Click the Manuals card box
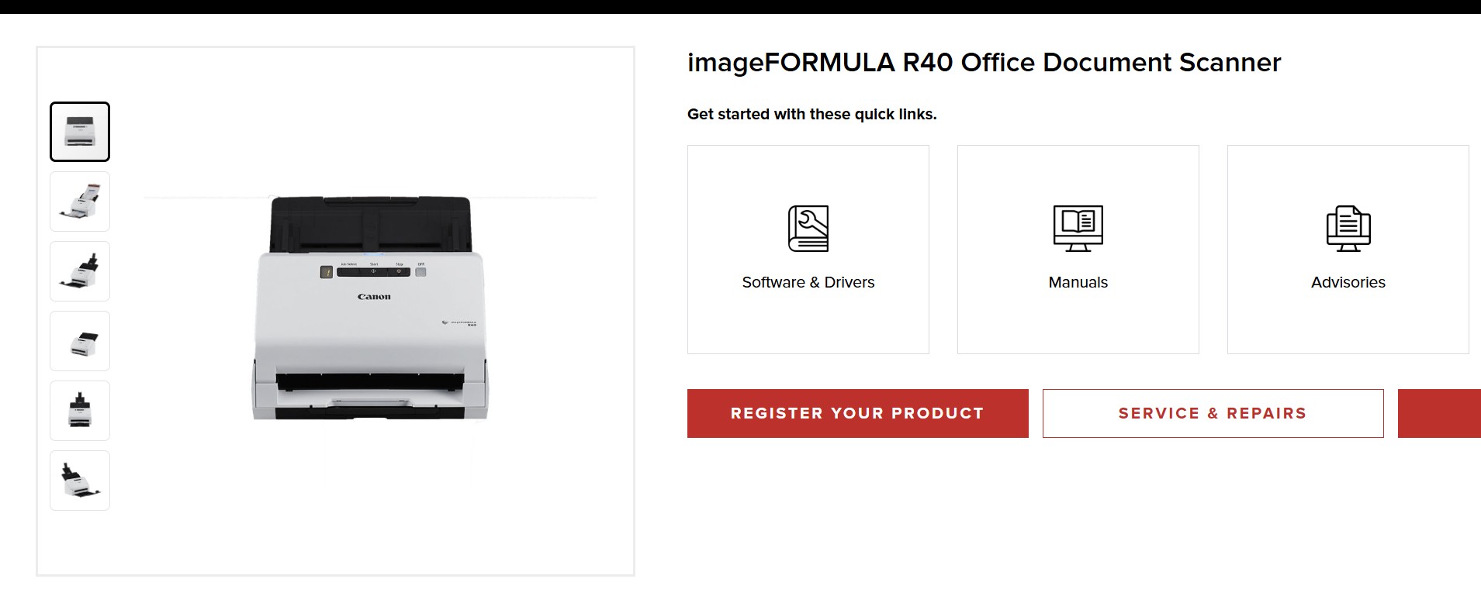 click(1078, 250)
